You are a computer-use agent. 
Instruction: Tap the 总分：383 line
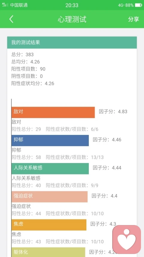coord(22,55)
